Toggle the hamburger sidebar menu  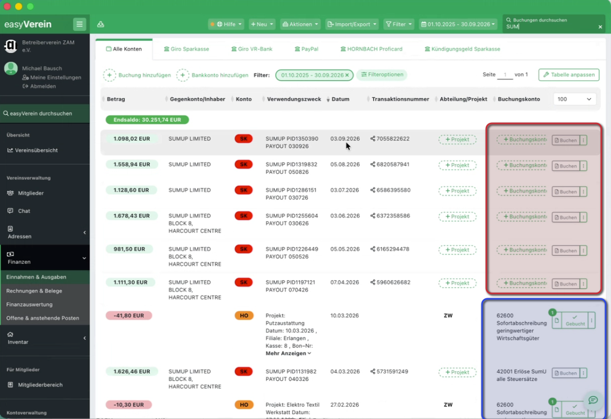click(80, 24)
